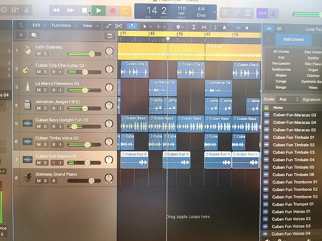The height and width of the screenshot is (241, 322).
Task: Open the Scale Any dropdown
Action: tap(288, 99)
